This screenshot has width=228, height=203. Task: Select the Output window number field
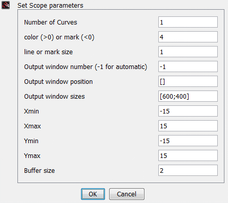(x=188, y=66)
